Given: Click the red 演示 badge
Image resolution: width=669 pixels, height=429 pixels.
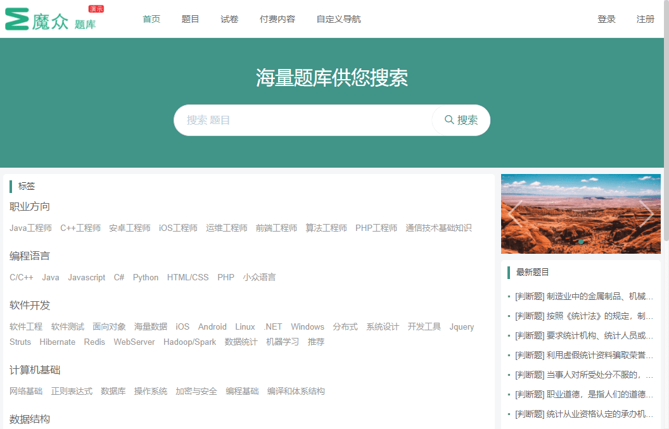Looking at the screenshot, I should coord(96,9).
